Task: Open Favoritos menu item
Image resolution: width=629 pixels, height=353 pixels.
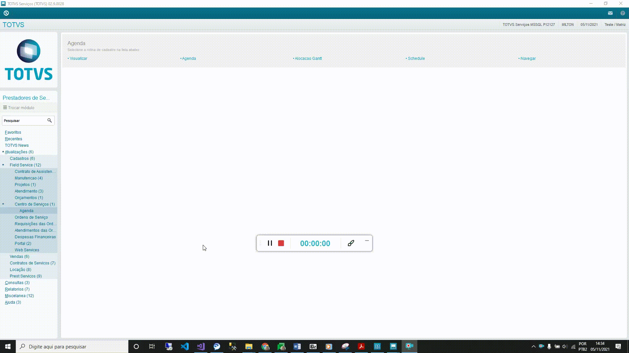Action: (13, 132)
